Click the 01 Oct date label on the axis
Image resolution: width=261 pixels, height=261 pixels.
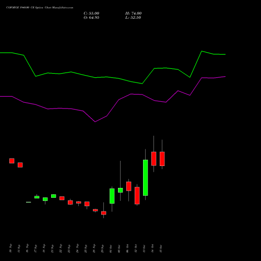[111, 248]
